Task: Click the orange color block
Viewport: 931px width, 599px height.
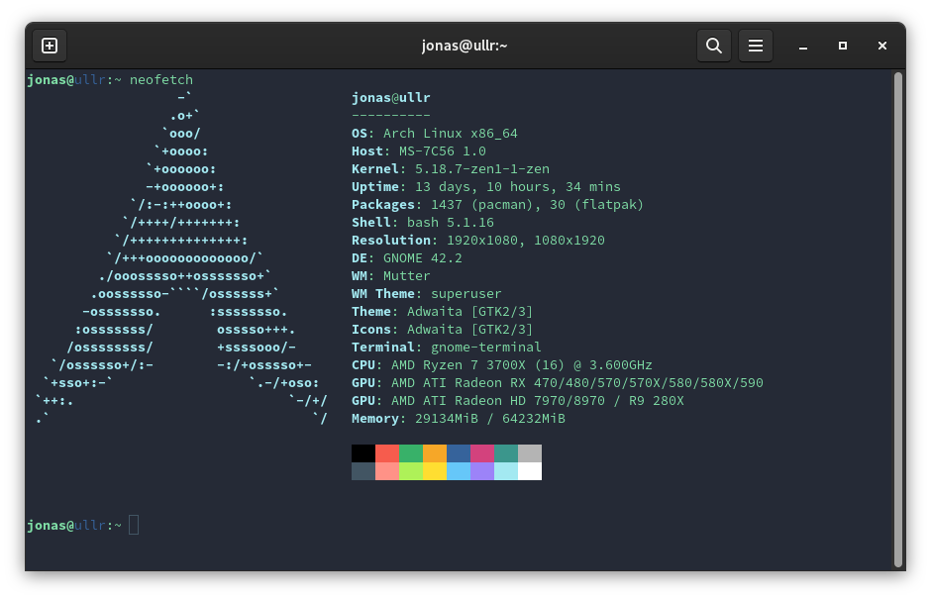Action: coord(435,453)
